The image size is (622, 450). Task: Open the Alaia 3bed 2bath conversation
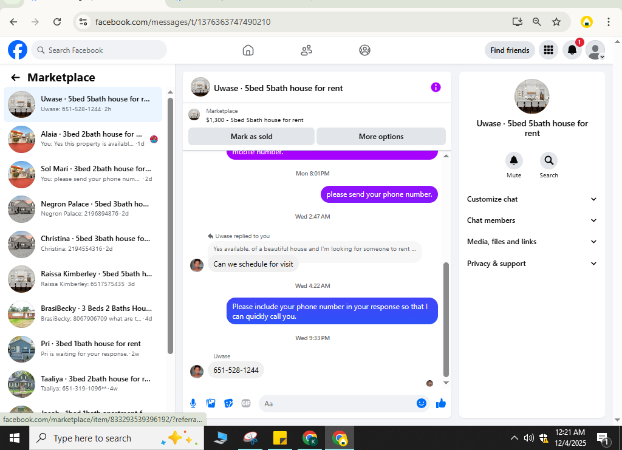click(x=83, y=139)
